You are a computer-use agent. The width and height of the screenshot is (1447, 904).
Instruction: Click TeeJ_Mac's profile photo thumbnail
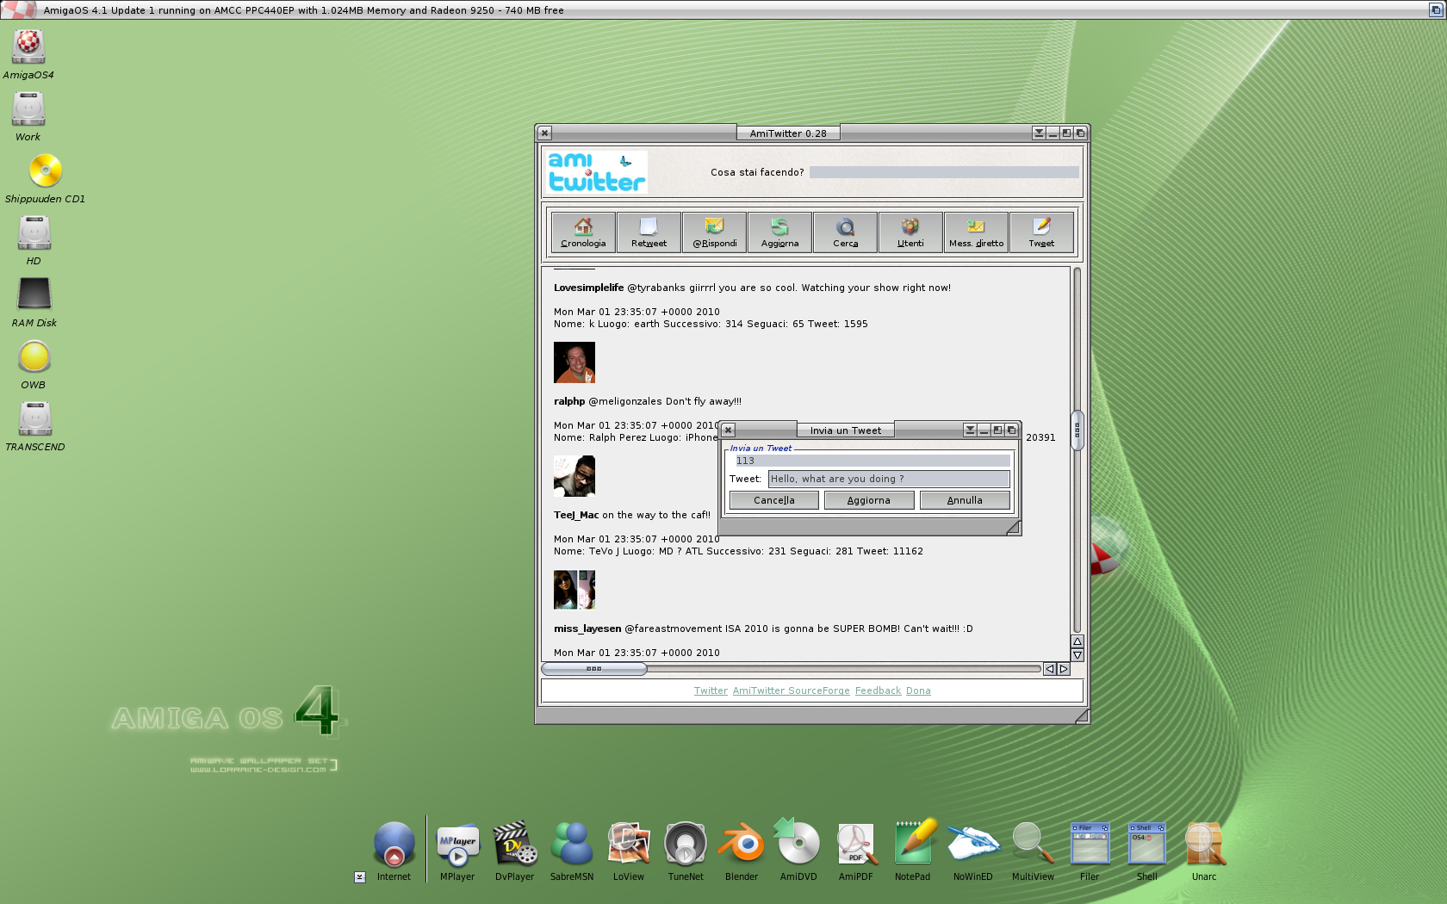(x=574, y=476)
